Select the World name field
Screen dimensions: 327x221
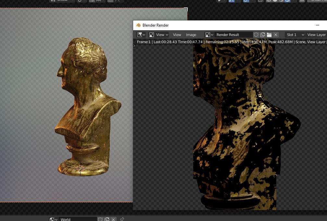tap(78, 219)
